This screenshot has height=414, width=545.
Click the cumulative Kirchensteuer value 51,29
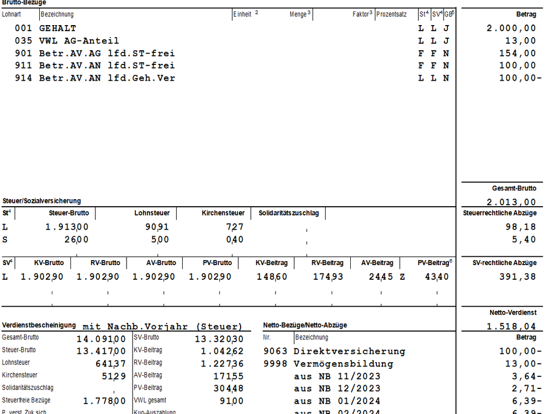click(113, 376)
